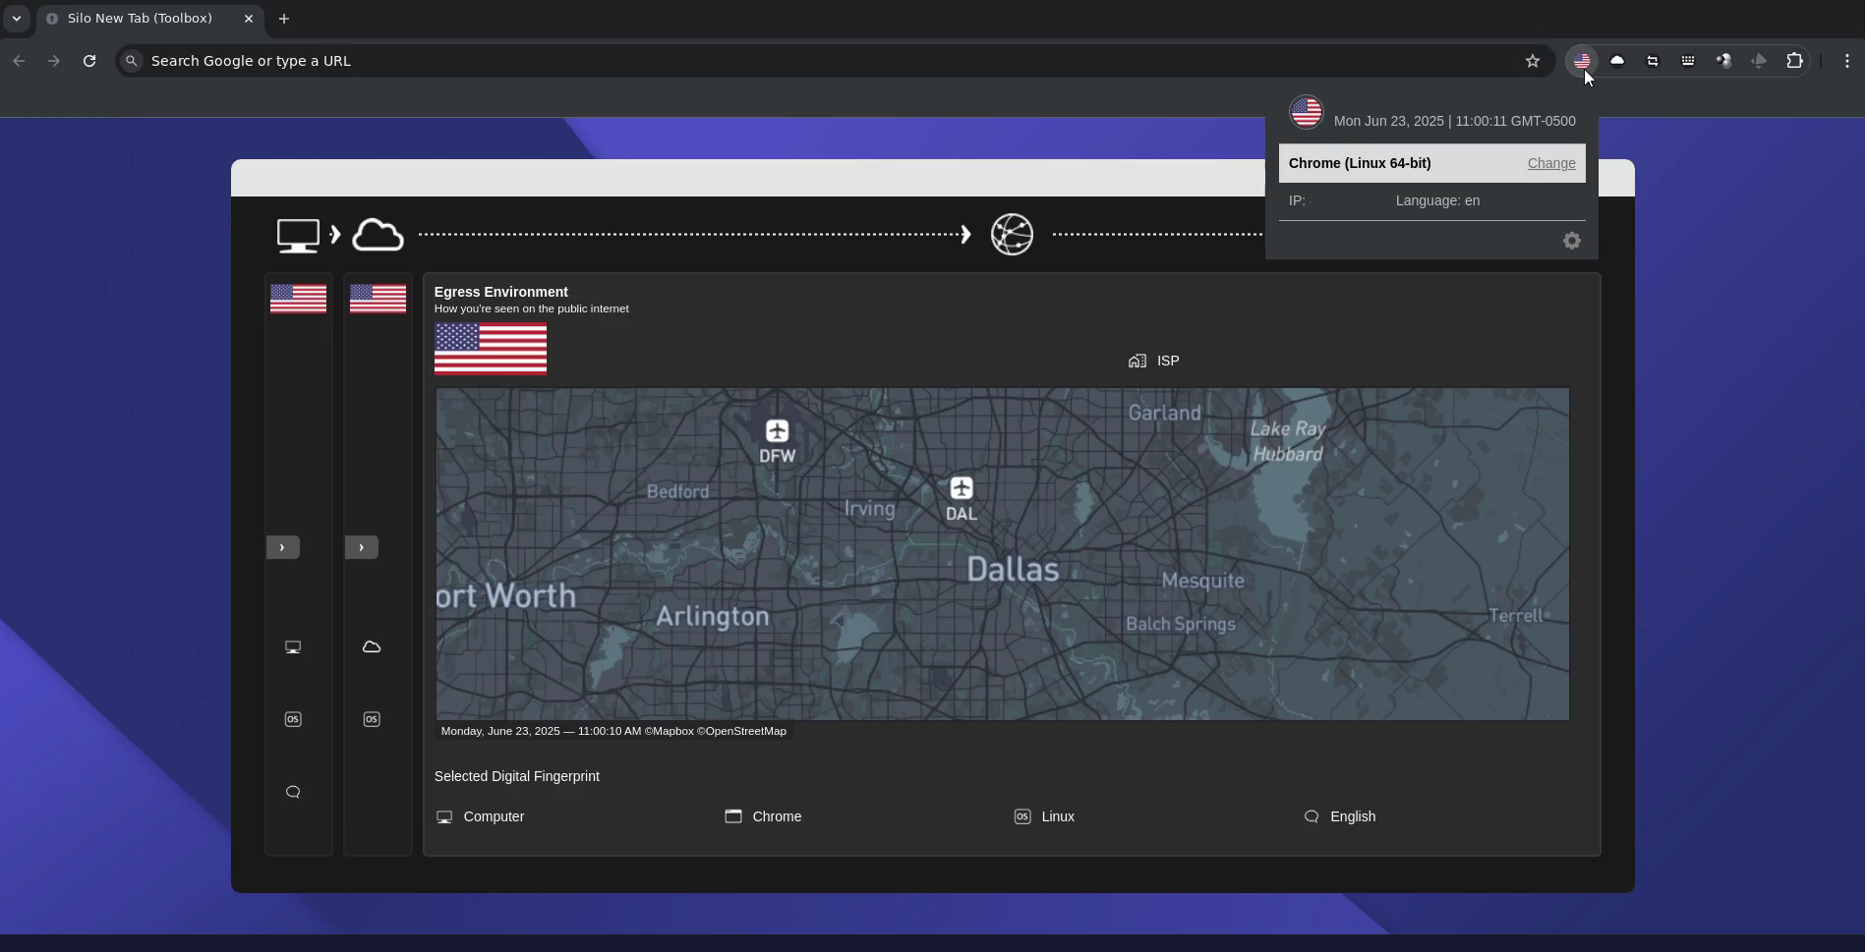Click the OS icon in first column
1867x952 pixels.
point(293,719)
